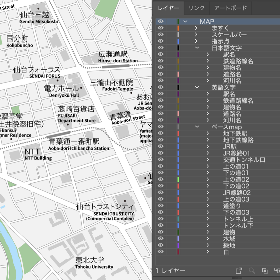This screenshot has width=280, height=280.
Task: Select 建物名 under 日本語文字
Action: pos(232,68)
